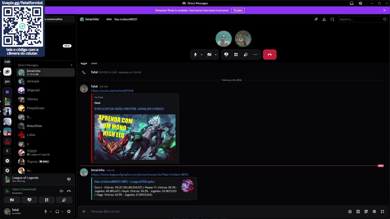The width and height of the screenshot is (390, 219).
Task: Open microphone options arrow in call controls
Action: click(x=202, y=54)
